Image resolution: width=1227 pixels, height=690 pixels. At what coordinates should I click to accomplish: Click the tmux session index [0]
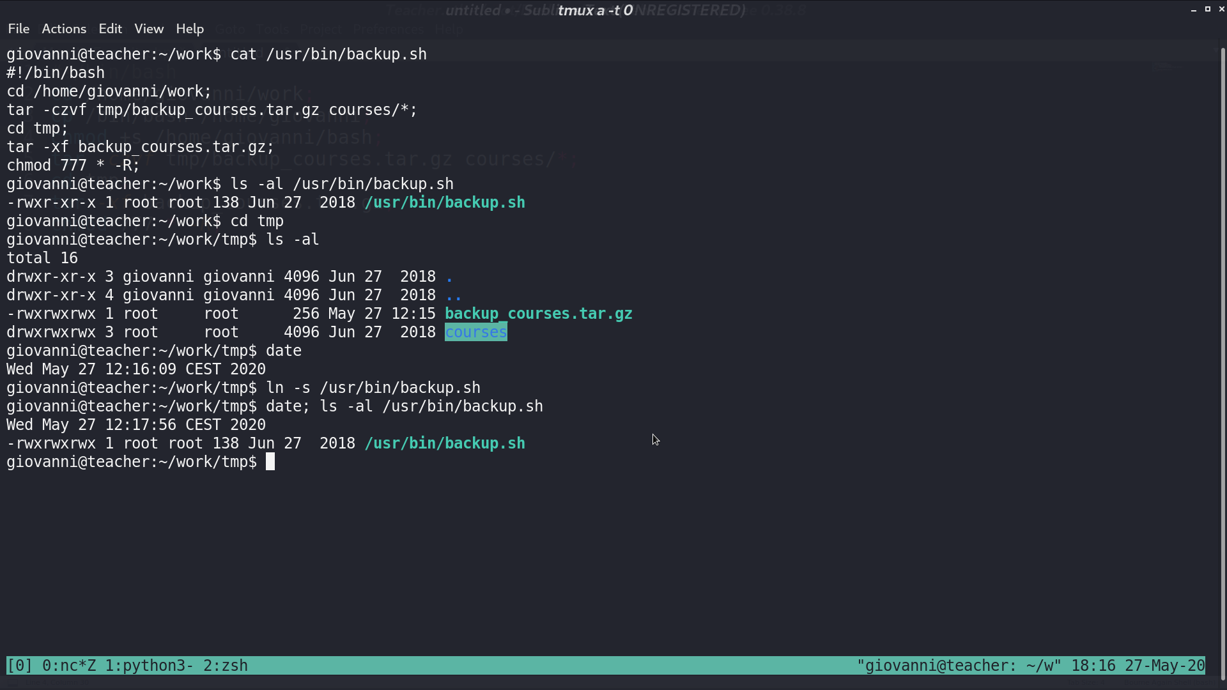tap(20, 666)
